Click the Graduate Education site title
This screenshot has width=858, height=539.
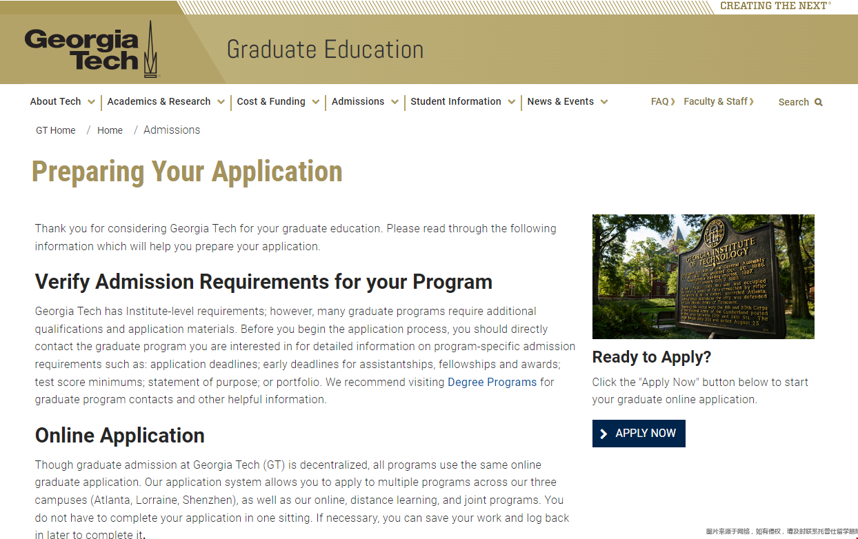(325, 50)
